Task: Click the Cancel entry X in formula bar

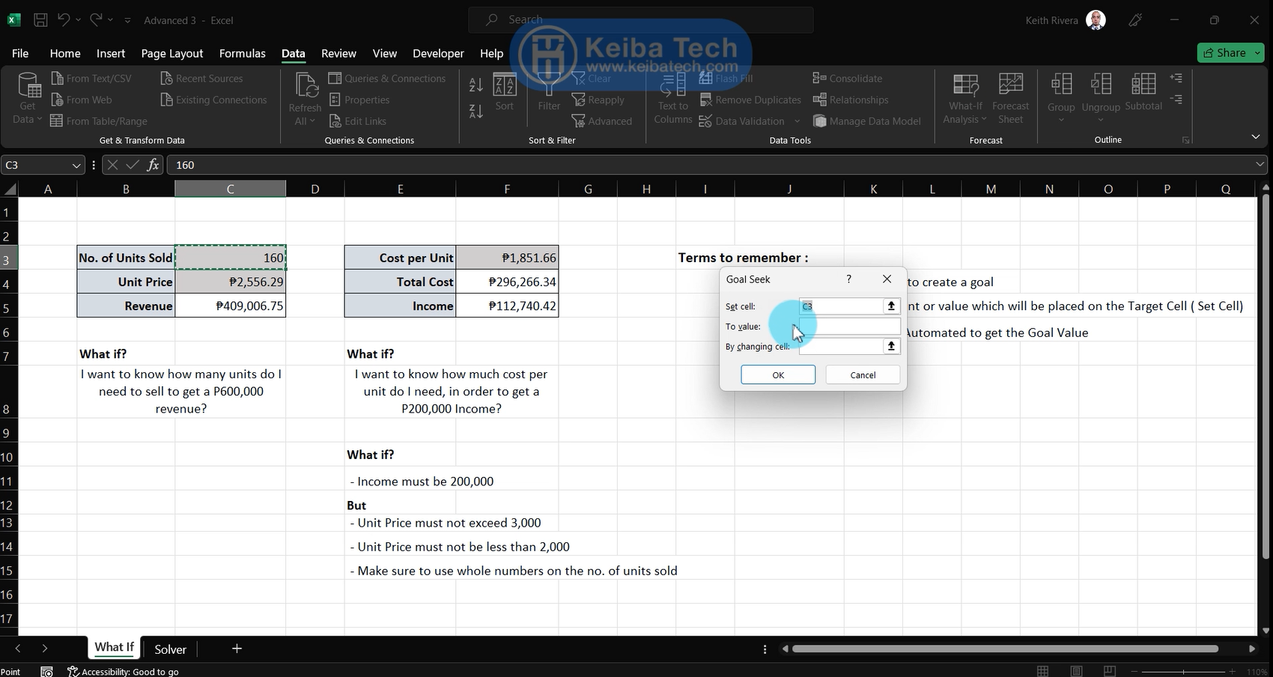Action: [112, 165]
